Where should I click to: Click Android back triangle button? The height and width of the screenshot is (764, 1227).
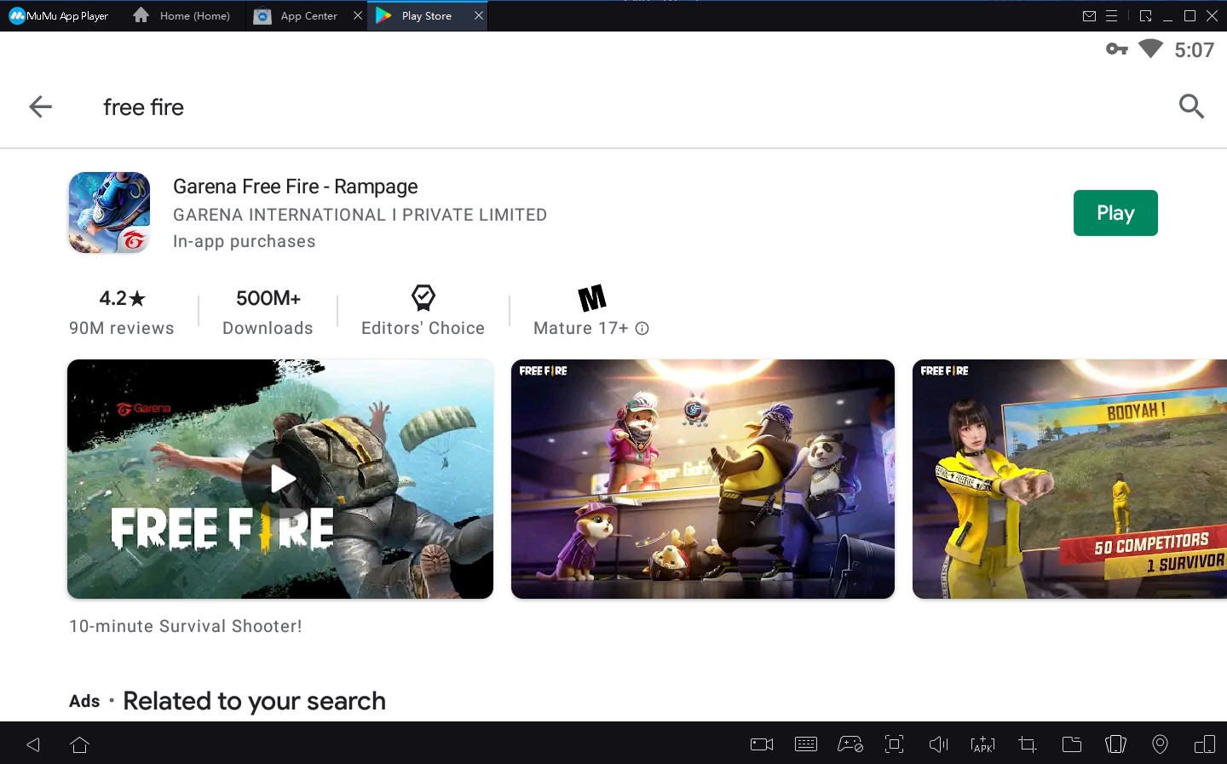tap(33, 744)
